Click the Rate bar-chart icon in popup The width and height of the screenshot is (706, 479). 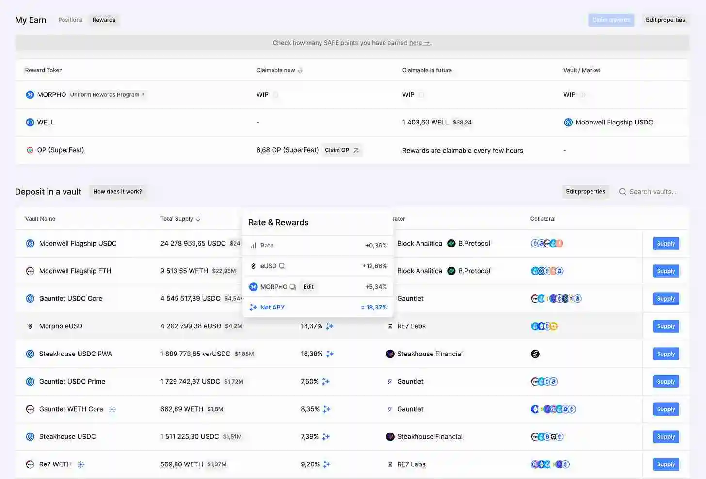(253, 246)
